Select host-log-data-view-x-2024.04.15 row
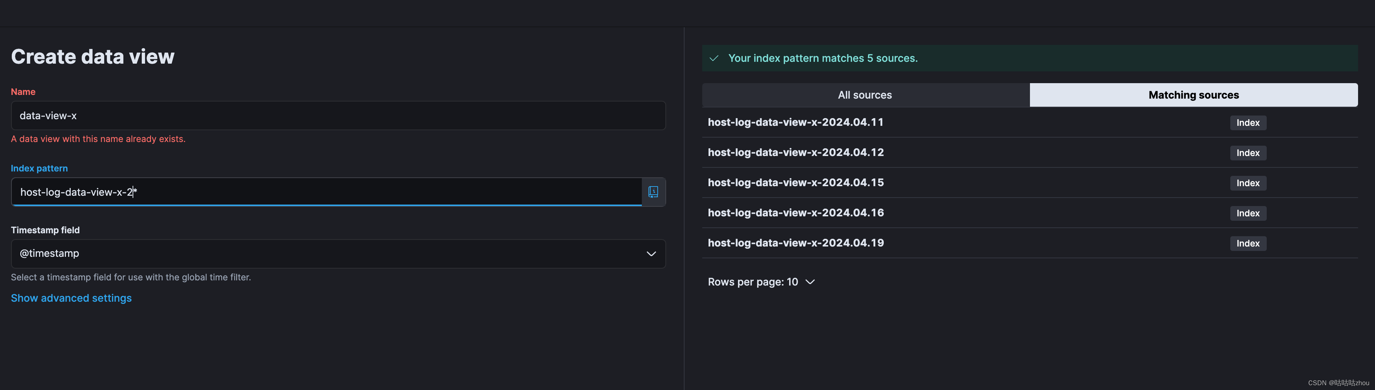 (1030, 183)
